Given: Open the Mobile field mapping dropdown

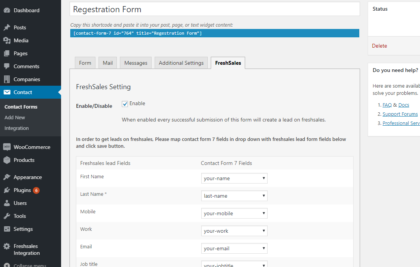Looking at the screenshot, I should point(234,213).
